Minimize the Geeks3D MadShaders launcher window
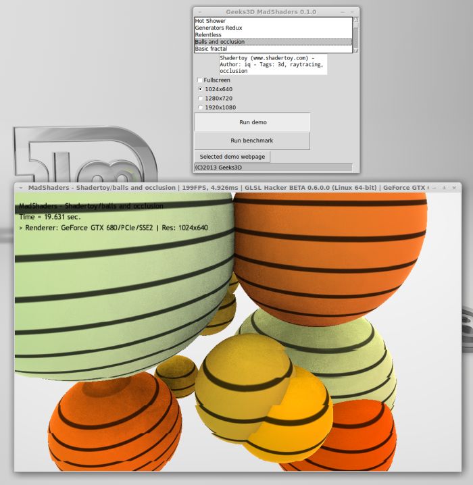The width and height of the screenshot is (473, 485). [343, 12]
